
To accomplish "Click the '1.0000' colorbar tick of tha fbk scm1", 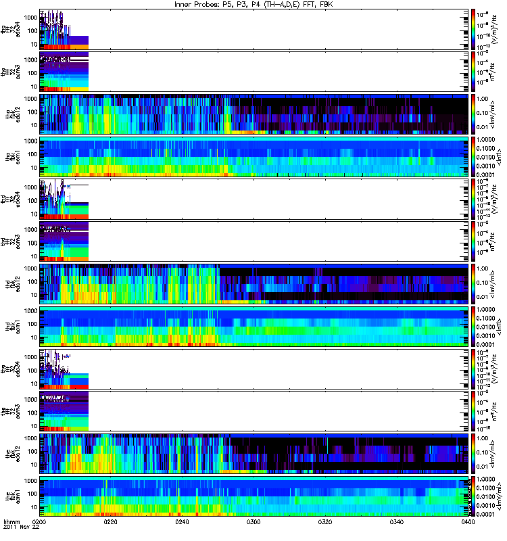I will coord(485,140).
